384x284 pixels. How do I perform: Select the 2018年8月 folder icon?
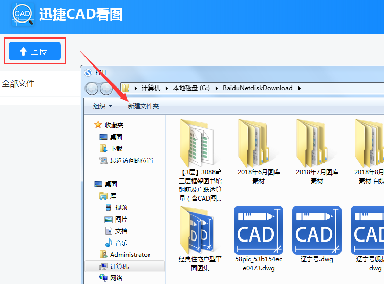[369, 143]
